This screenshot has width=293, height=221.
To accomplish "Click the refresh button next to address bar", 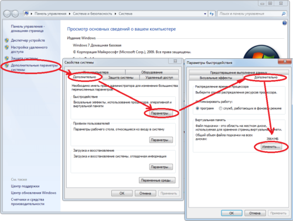I will pyautogui.click(x=212, y=14).
